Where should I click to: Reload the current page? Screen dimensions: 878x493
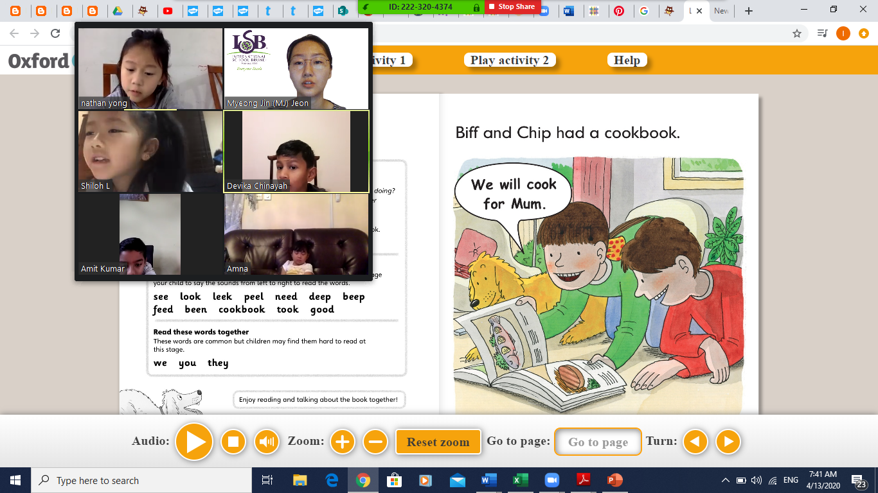click(55, 33)
